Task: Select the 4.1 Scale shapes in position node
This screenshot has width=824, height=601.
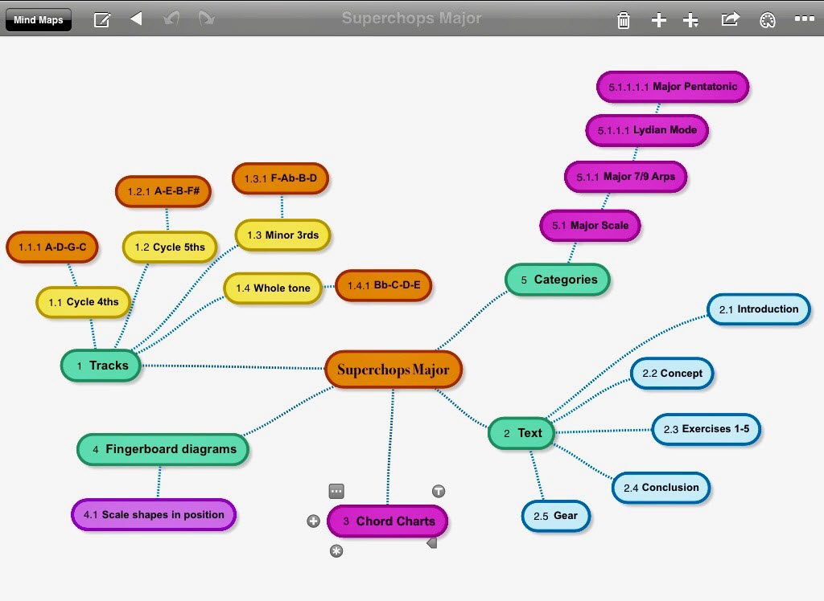Action: coord(154,514)
